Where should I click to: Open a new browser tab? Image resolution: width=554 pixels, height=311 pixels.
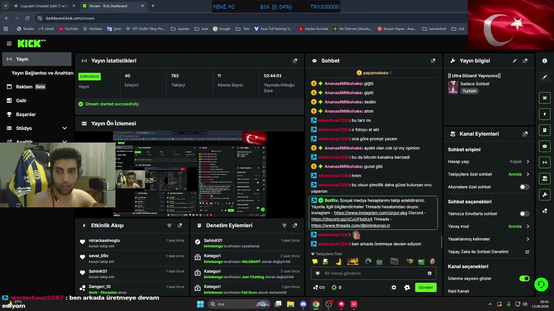[x=153, y=6]
